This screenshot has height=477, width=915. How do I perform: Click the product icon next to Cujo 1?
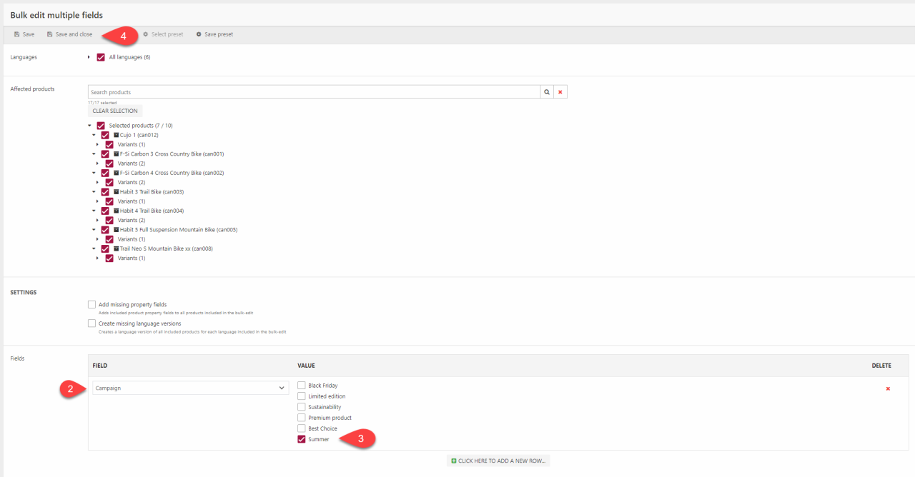(116, 135)
